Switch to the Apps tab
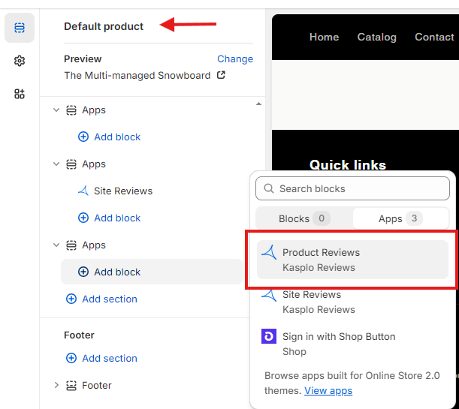The width and height of the screenshot is (459, 409). tap(400, 218)
